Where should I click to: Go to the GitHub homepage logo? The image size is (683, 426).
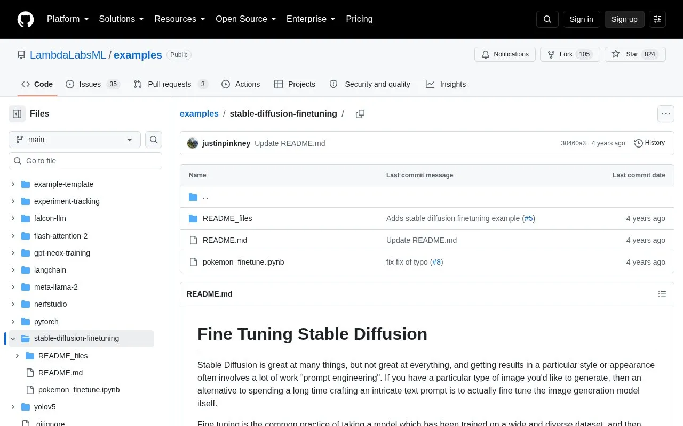click(26, 19)
